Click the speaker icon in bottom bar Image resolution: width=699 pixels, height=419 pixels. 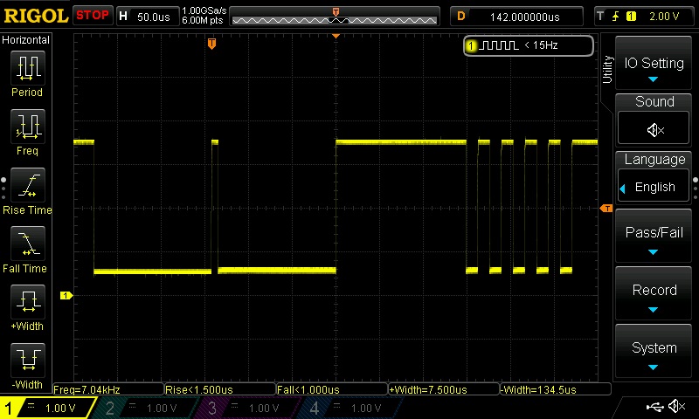click(676, 407)
